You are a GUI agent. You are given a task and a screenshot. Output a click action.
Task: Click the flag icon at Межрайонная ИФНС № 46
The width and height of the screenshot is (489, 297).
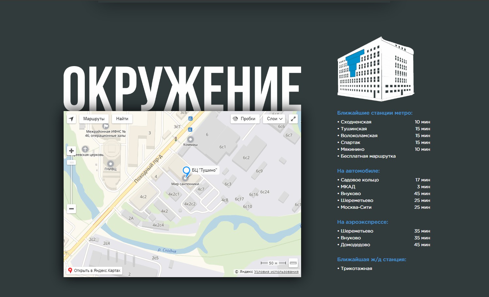[106, 126]
